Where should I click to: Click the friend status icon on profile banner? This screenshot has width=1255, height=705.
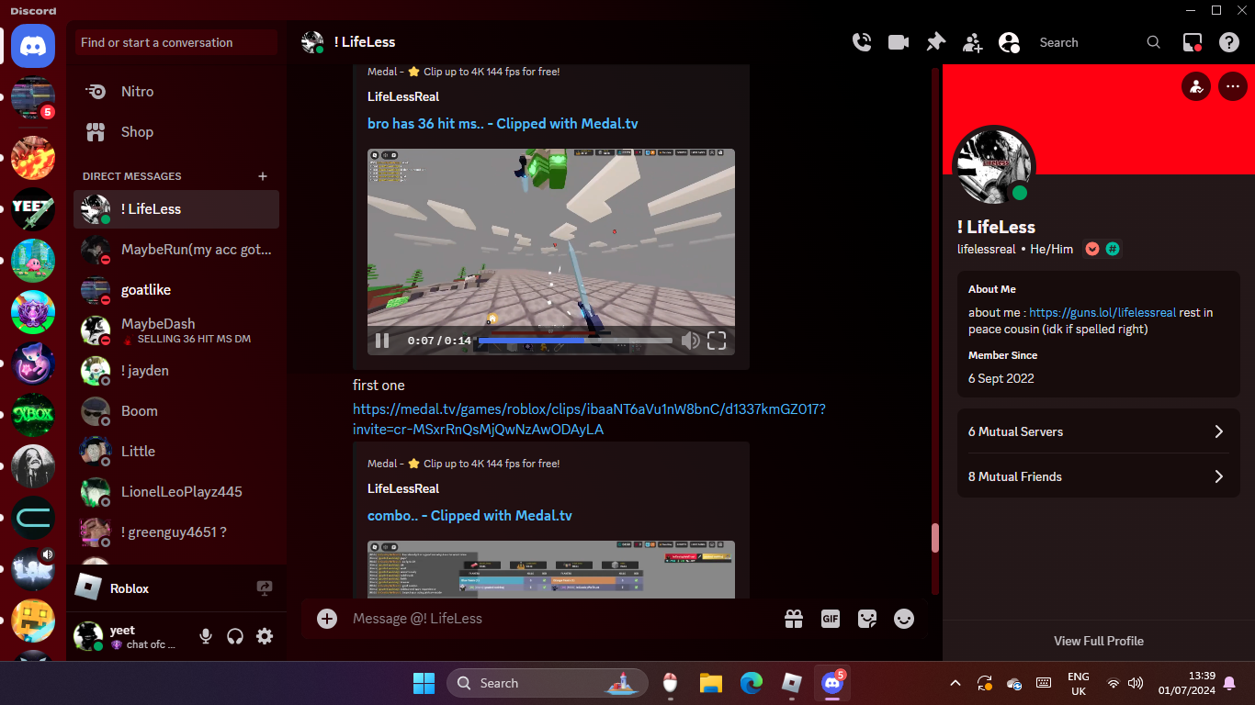point(1196,87)
